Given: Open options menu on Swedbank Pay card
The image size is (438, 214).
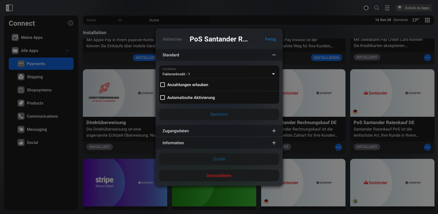Looking at the screenshot, I should [x=427, y=58].
